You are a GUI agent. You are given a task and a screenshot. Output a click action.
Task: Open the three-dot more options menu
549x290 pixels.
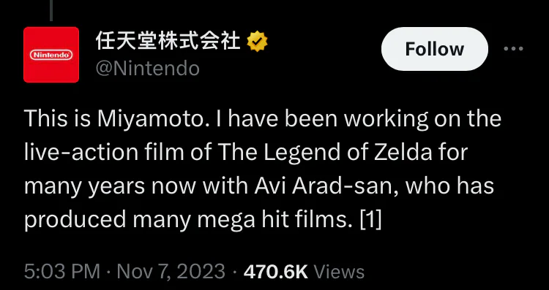coord(514,49)
